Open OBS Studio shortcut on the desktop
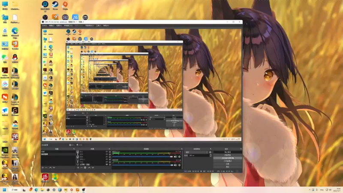Viewport: 343px width, 193px height. (x=45, y=17)
